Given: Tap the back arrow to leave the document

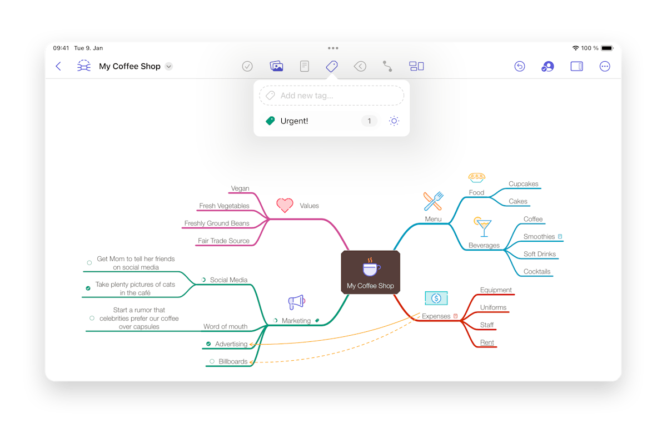Looking at the screenshot, I should pyautogui.click(x=58, y=66).
